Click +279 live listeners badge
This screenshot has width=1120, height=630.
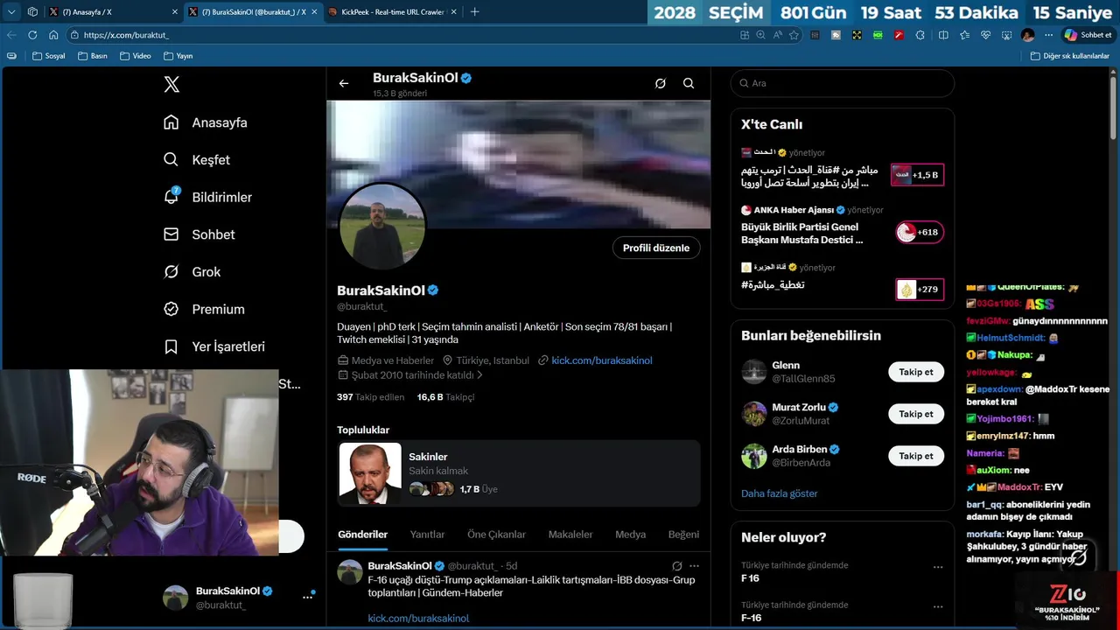[x=920, y=289]
